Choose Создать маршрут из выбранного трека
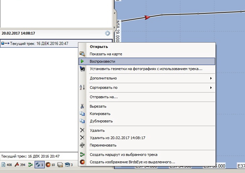The width and height of the screenshot is (245, 173). coord(123,155)
